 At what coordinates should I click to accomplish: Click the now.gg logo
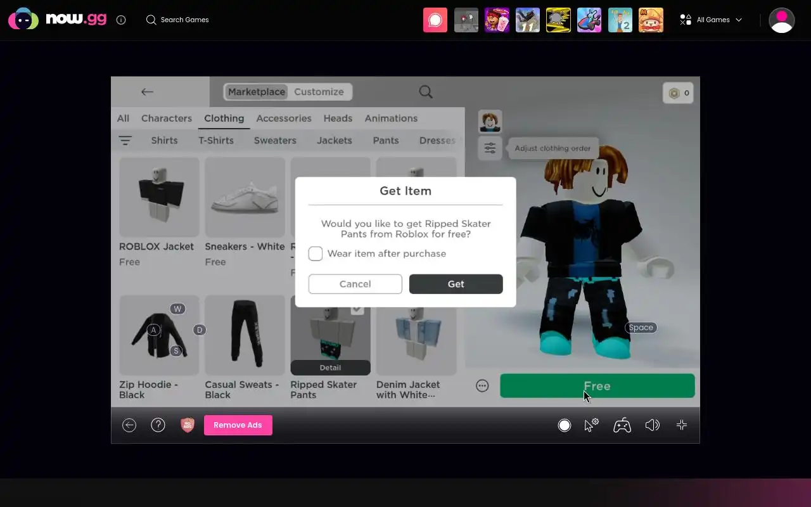57,19
